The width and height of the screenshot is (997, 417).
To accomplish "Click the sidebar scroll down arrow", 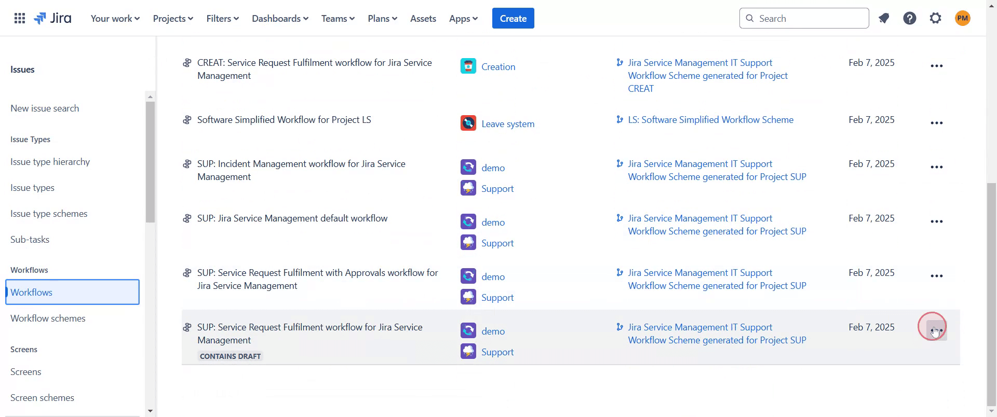I will 150,411.
